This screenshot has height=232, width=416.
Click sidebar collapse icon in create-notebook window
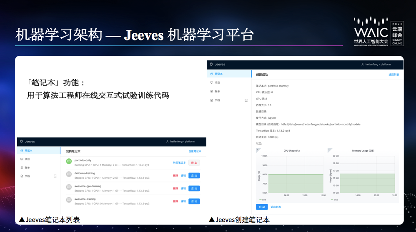(246, 100)
